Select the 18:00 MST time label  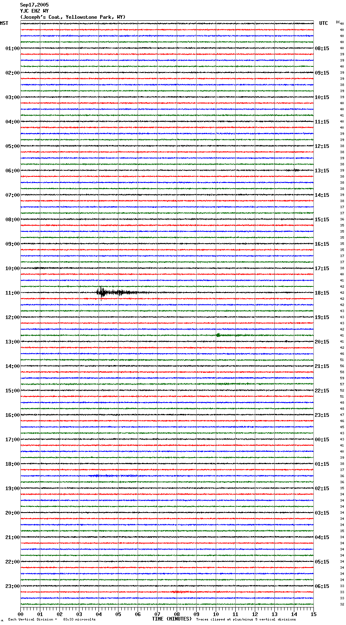(x=13, y=464)
